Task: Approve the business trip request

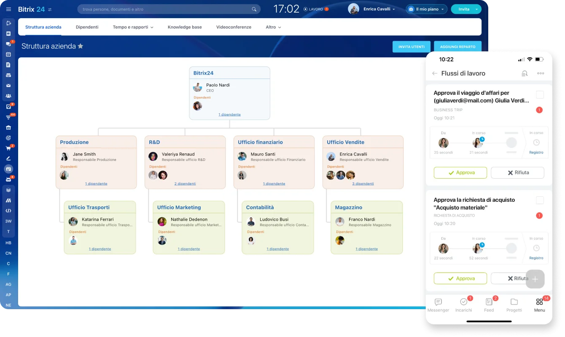Action: [460, 173]
